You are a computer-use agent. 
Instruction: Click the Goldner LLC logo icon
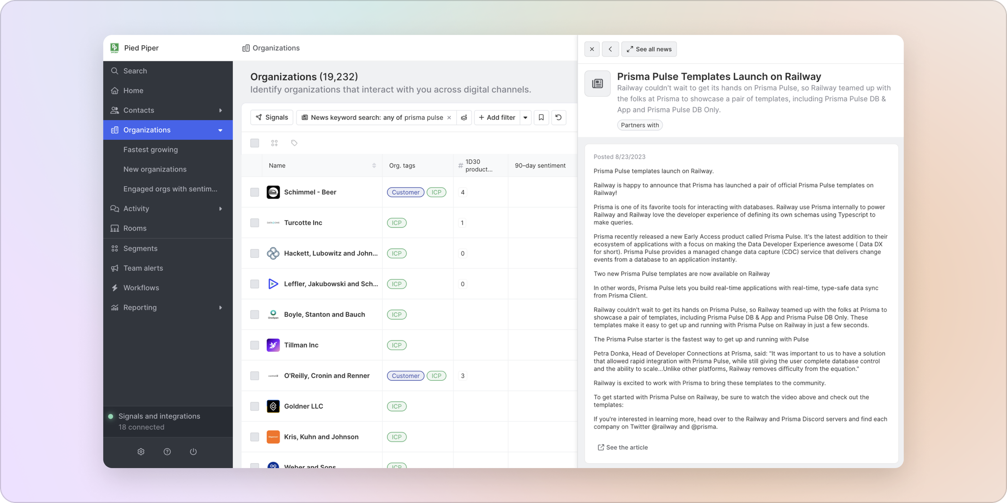[273, 406]
